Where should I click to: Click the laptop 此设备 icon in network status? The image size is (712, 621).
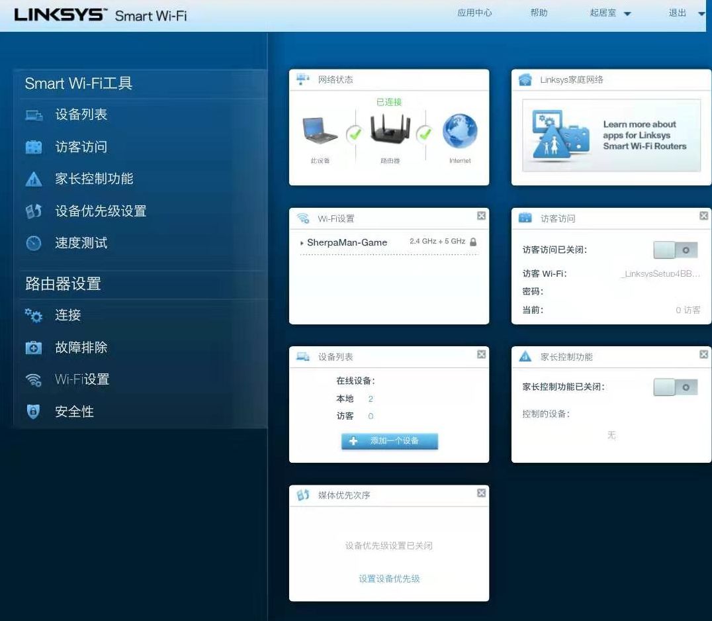pyautogui.click(x=320, y=131)
